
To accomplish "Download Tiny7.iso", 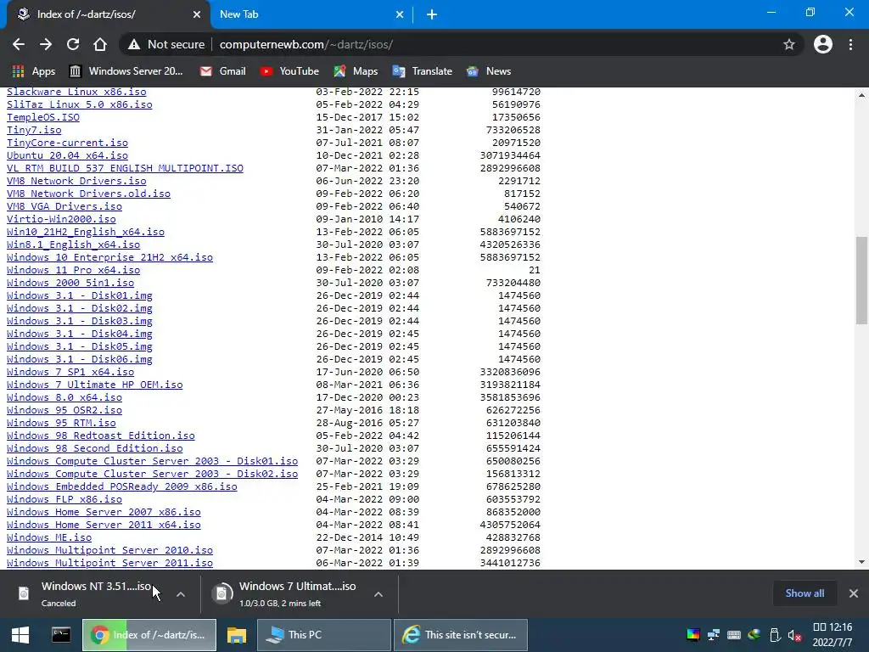I will pos(34,130).
